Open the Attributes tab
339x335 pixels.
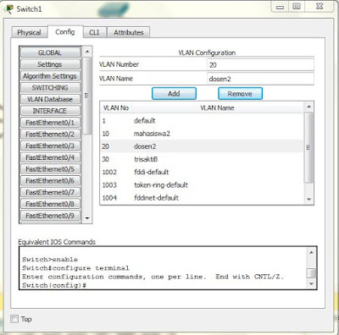coord(129,32)
